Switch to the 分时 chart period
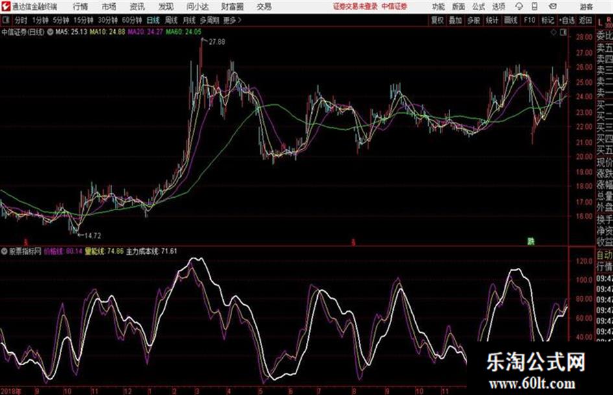 click(x=21, y=20)
